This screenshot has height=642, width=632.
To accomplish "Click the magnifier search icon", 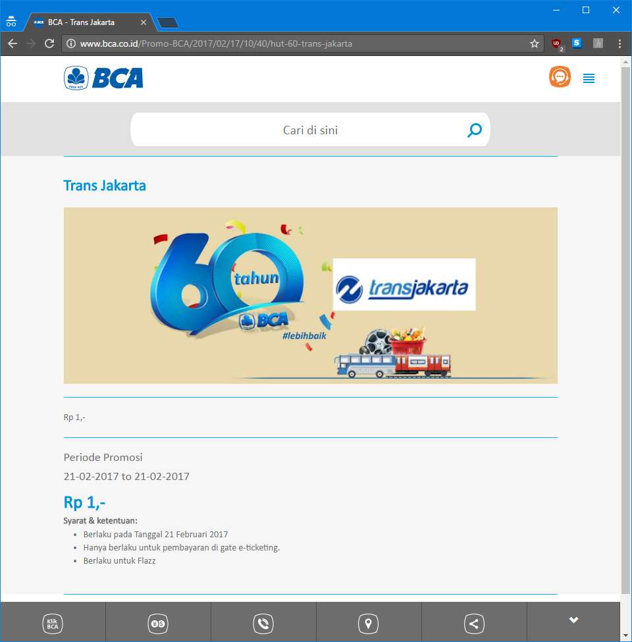I will point(475,130).
